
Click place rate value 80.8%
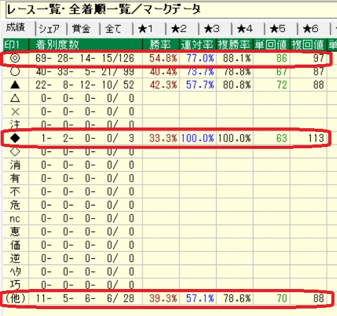(237, 85)
